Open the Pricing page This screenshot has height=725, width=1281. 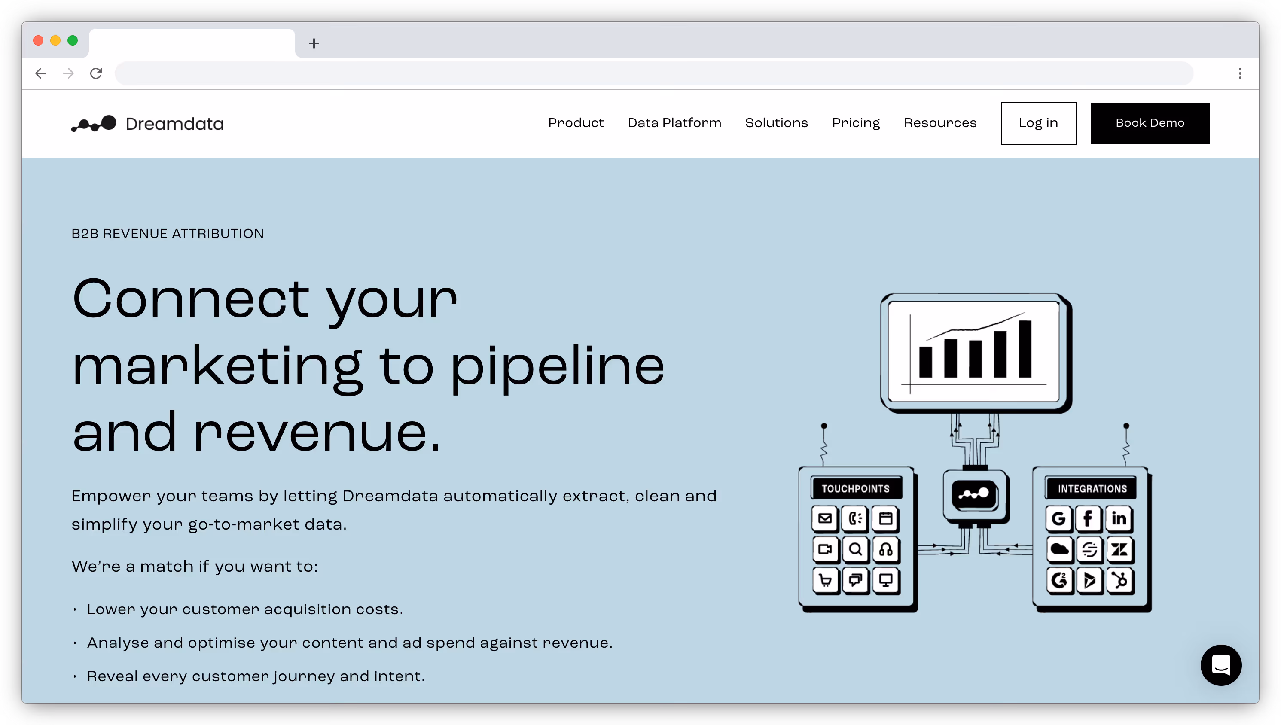[855, 123]
